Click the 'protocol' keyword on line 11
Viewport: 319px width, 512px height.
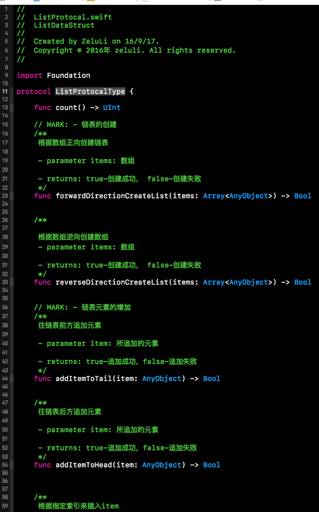pos(34,91)
